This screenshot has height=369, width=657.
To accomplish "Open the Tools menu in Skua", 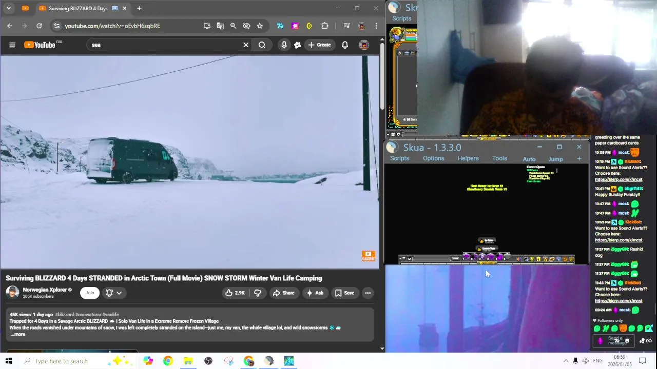I will click(499, 158).
